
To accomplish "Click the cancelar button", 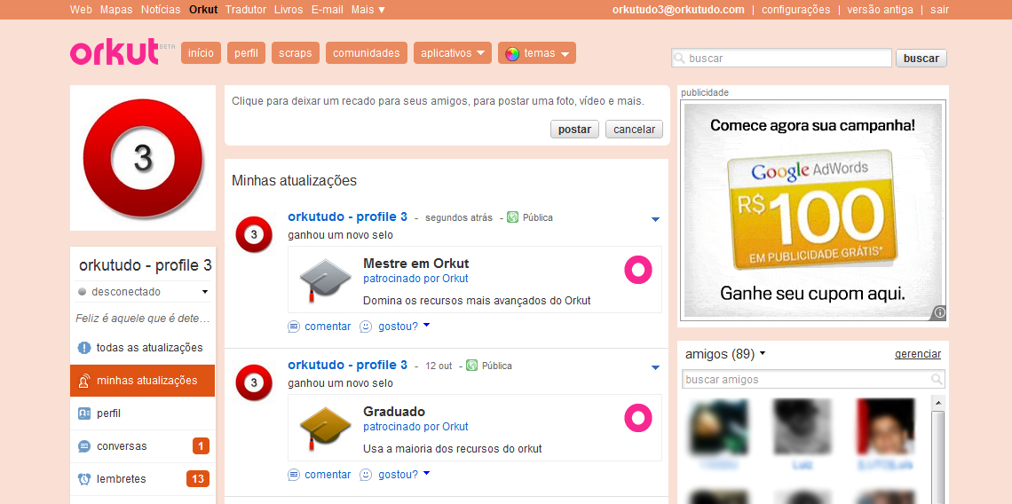I will click(x=634, y=129).
